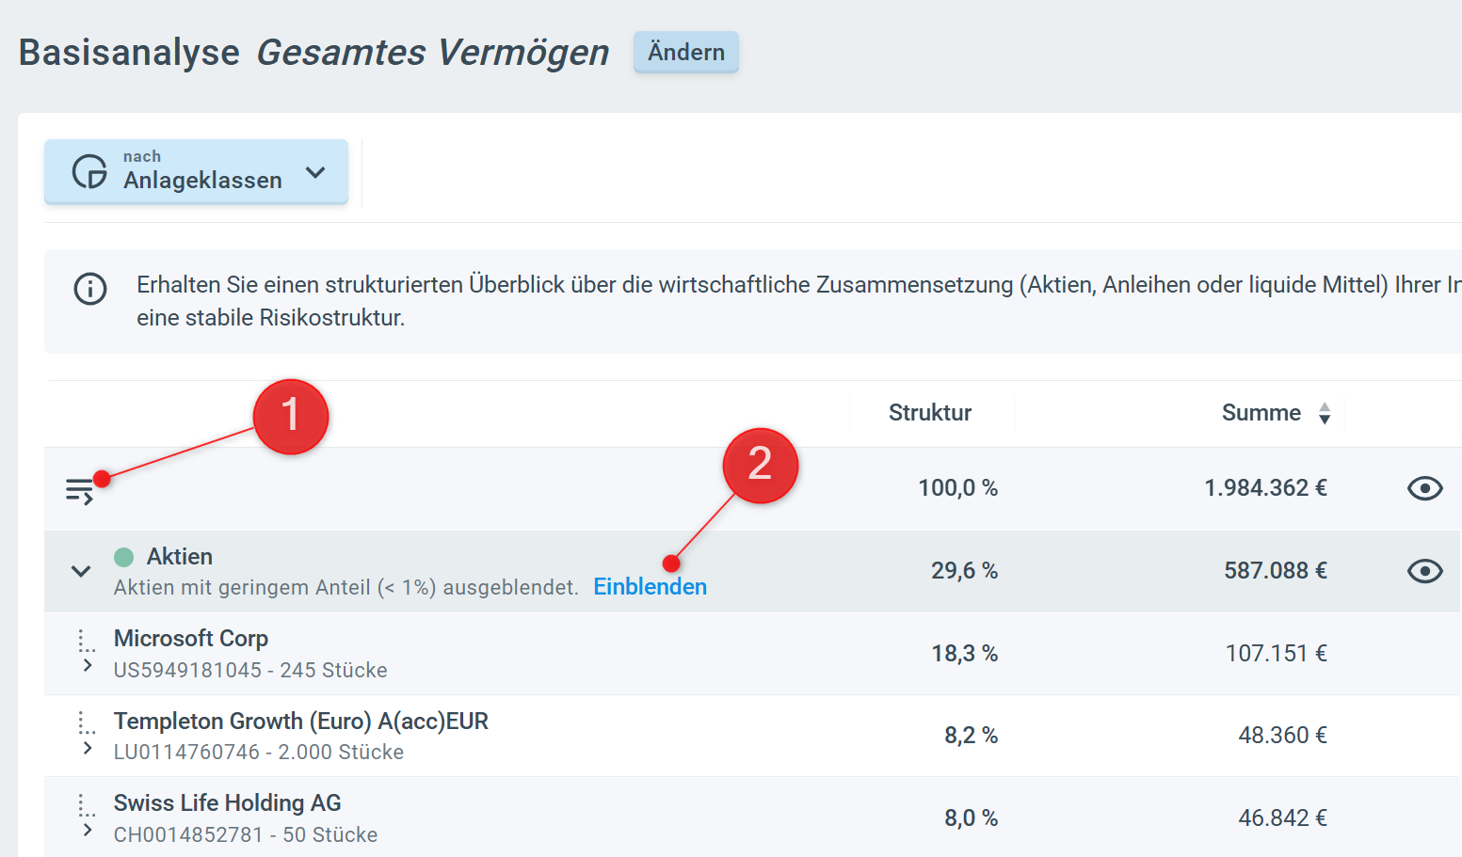Screen dimensions: 1462x857
Task: Expand the Microsoft Corp row
Action: pos(88,666)
